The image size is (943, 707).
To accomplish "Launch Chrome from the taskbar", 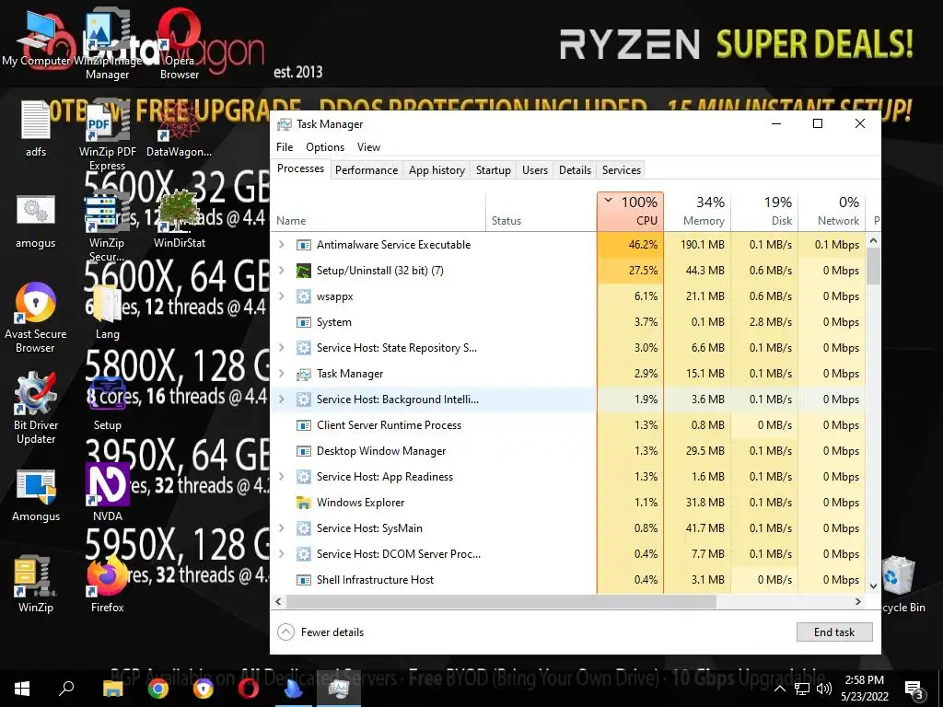I will 158,689.
